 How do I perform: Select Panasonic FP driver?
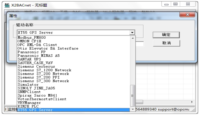(x=74, y=52)
